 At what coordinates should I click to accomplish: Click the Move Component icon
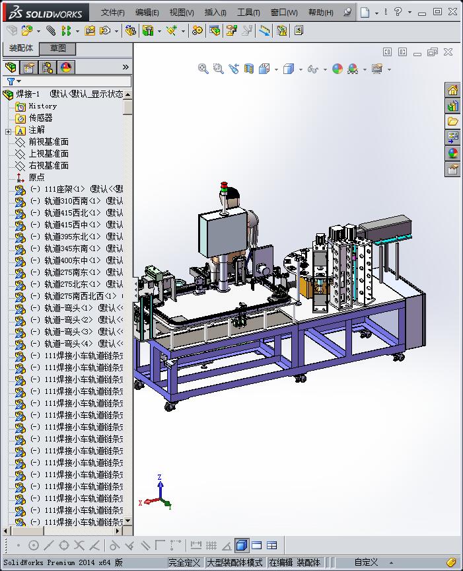[105, 30]
